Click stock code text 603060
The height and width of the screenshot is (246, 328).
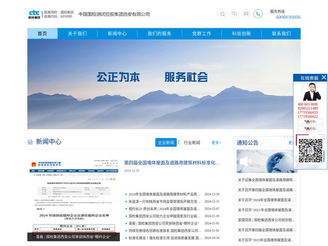[x=67, y=16]
